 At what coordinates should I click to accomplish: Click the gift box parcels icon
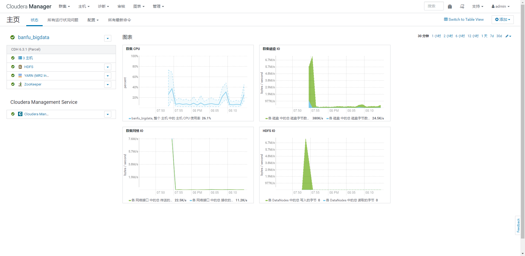(450, 6)
